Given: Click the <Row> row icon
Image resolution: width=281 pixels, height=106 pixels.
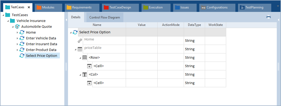Looking at the screenshot, I should coord(85,58).
